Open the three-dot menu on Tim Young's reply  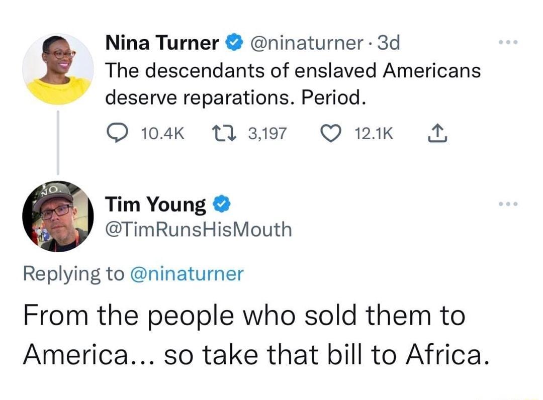[x=508, y=204]
